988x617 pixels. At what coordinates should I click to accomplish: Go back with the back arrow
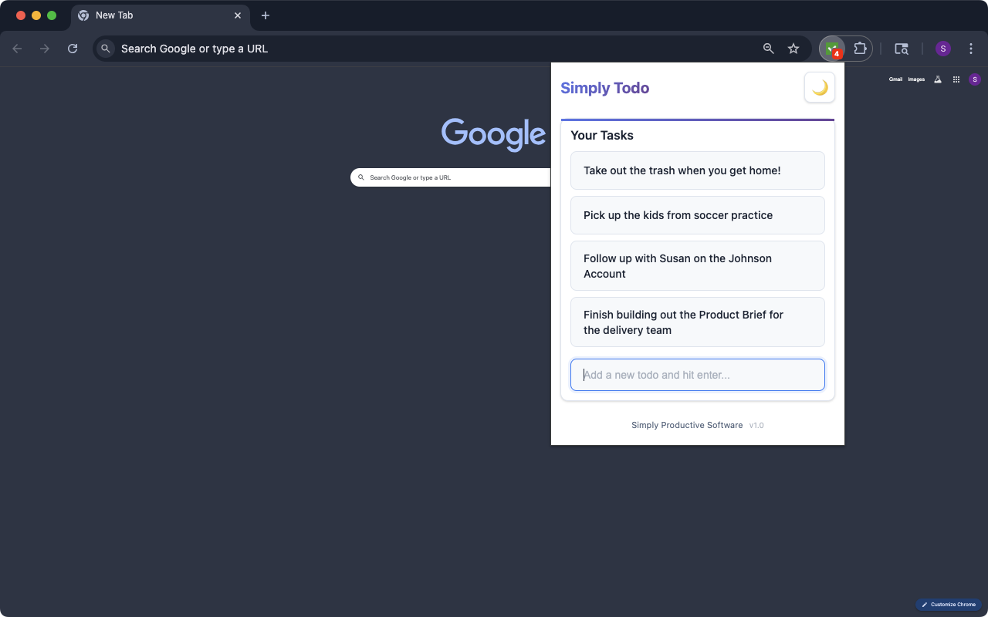pyautogui.click(x=17, y=49)
